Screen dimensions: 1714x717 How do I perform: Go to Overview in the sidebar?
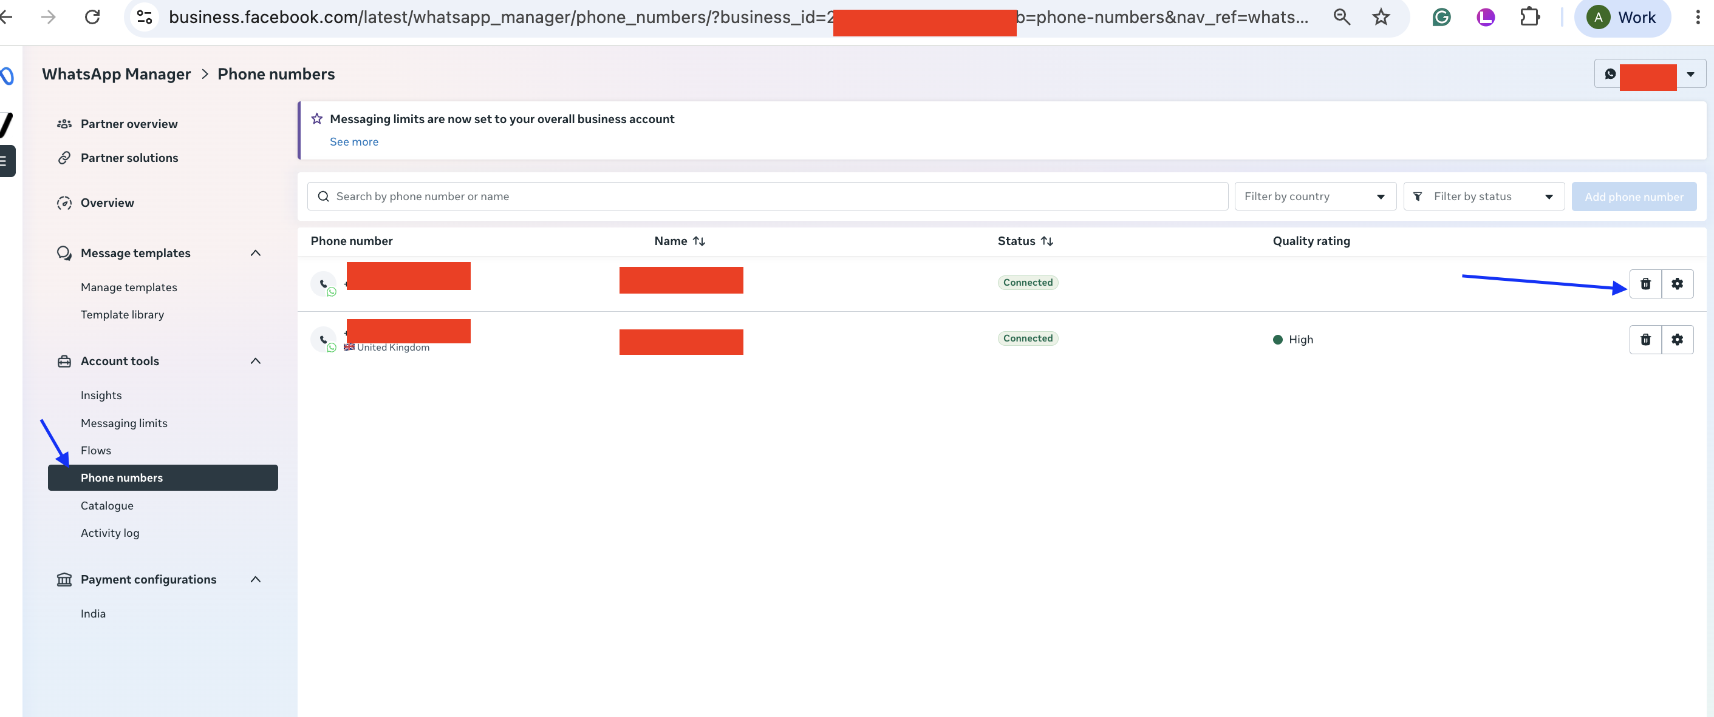pyautogui.click(x=107, y=203)
